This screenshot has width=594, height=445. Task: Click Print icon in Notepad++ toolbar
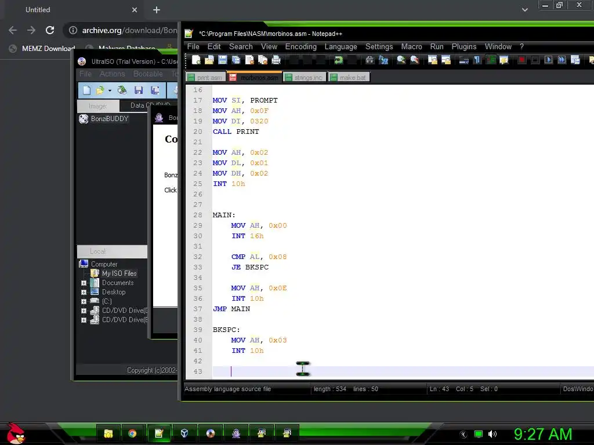click(x=276, y=60)
